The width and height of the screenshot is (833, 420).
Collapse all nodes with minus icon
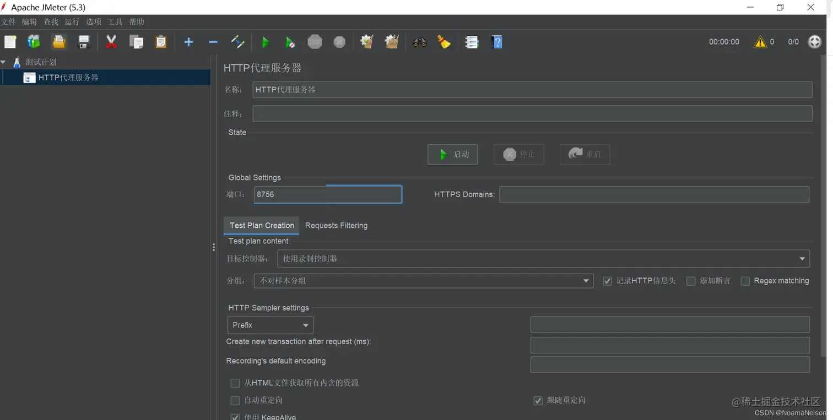pos(213,42)
